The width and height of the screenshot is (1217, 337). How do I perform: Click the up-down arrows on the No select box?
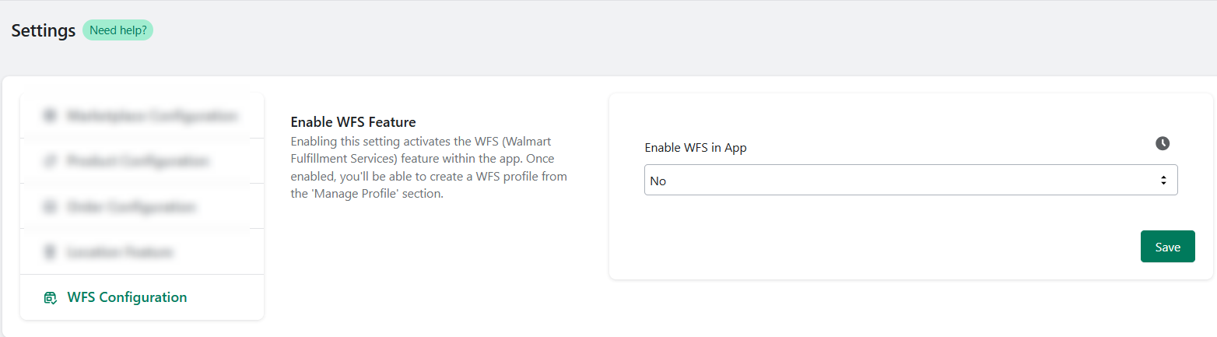pos(1163,181)
